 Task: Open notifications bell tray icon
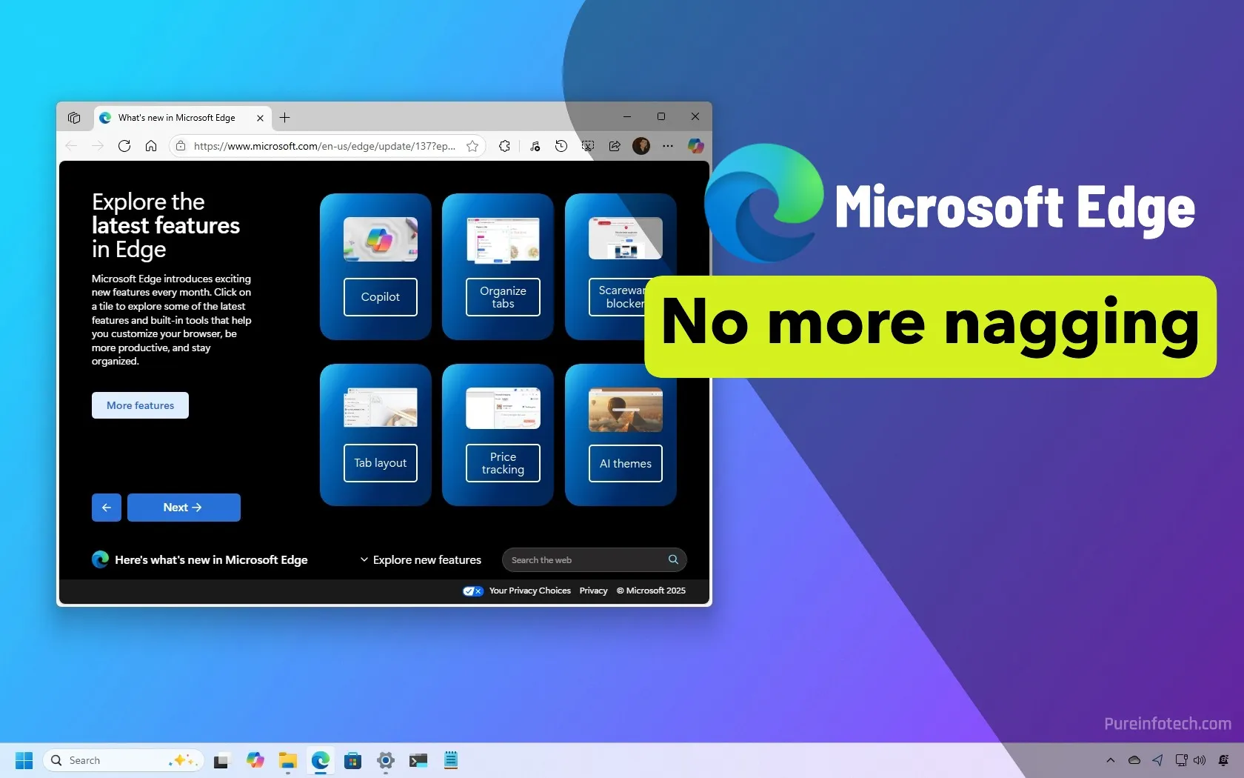[x=1223, y=760]
